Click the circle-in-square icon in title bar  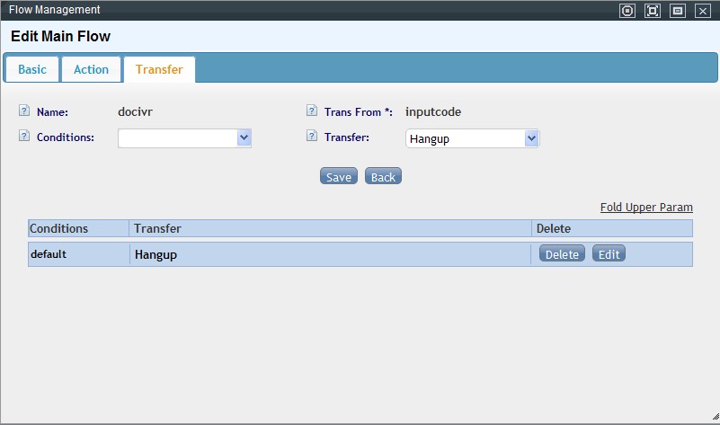tap(627, 11)
